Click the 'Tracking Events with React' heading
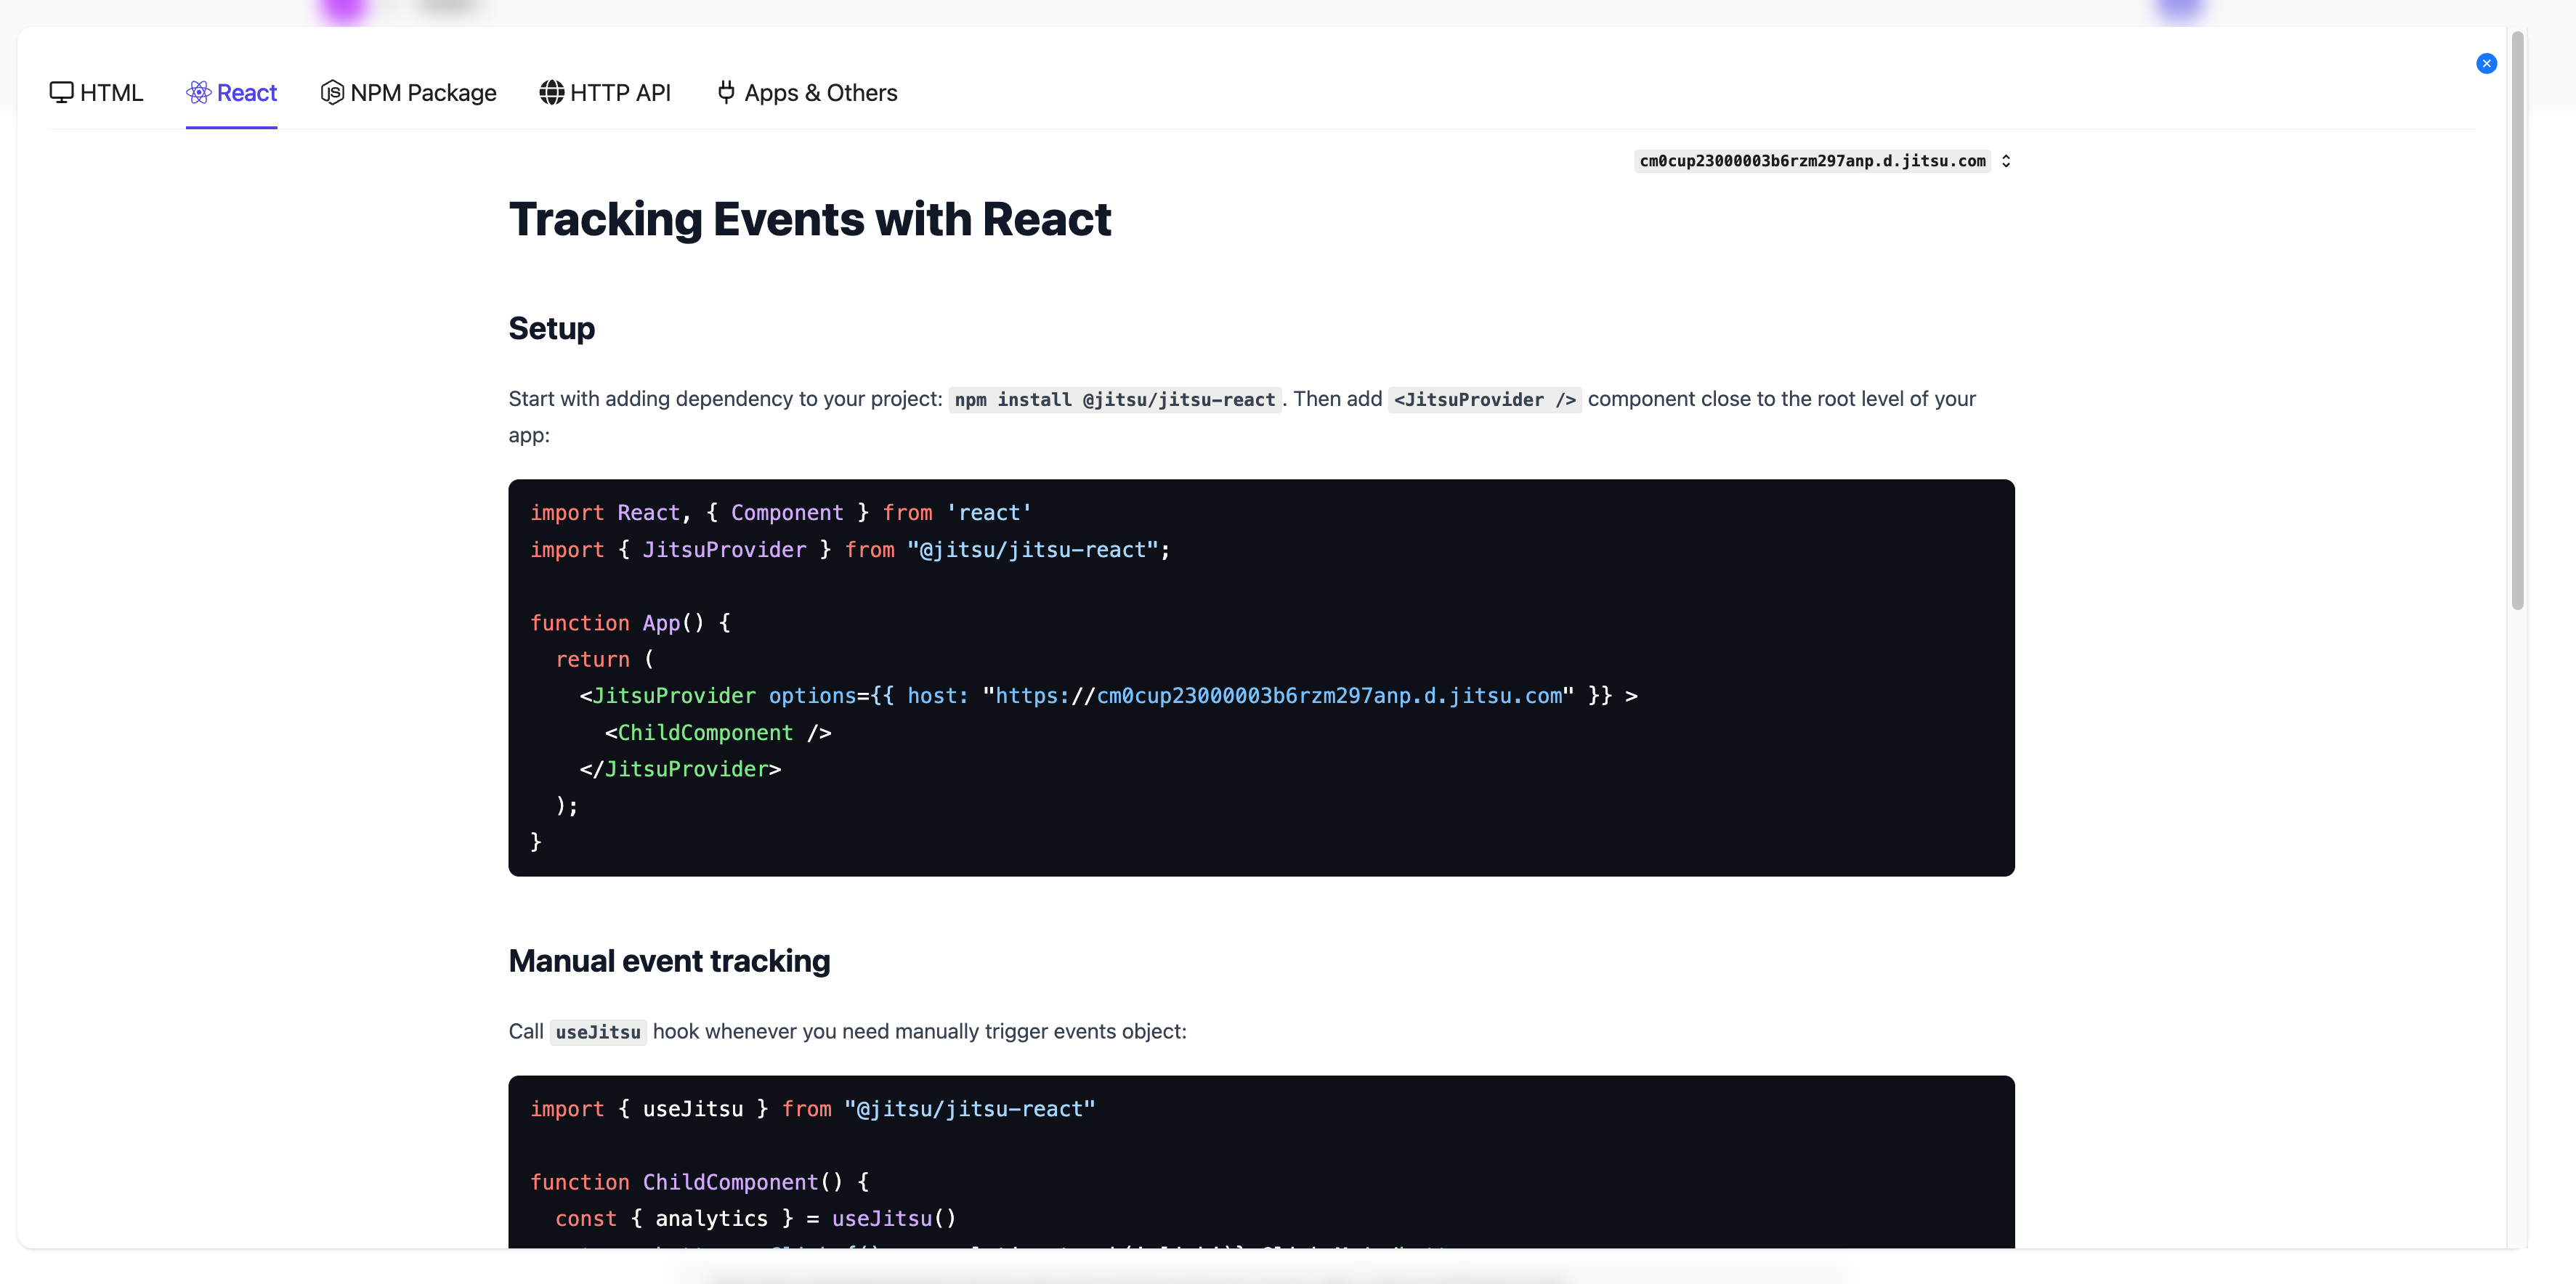 point(809,219)
